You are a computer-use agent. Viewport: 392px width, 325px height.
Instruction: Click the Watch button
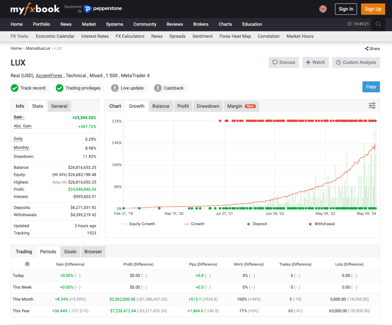point(315,62)
